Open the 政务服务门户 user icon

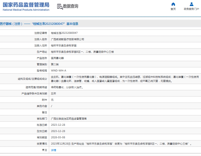click(191, 4)
